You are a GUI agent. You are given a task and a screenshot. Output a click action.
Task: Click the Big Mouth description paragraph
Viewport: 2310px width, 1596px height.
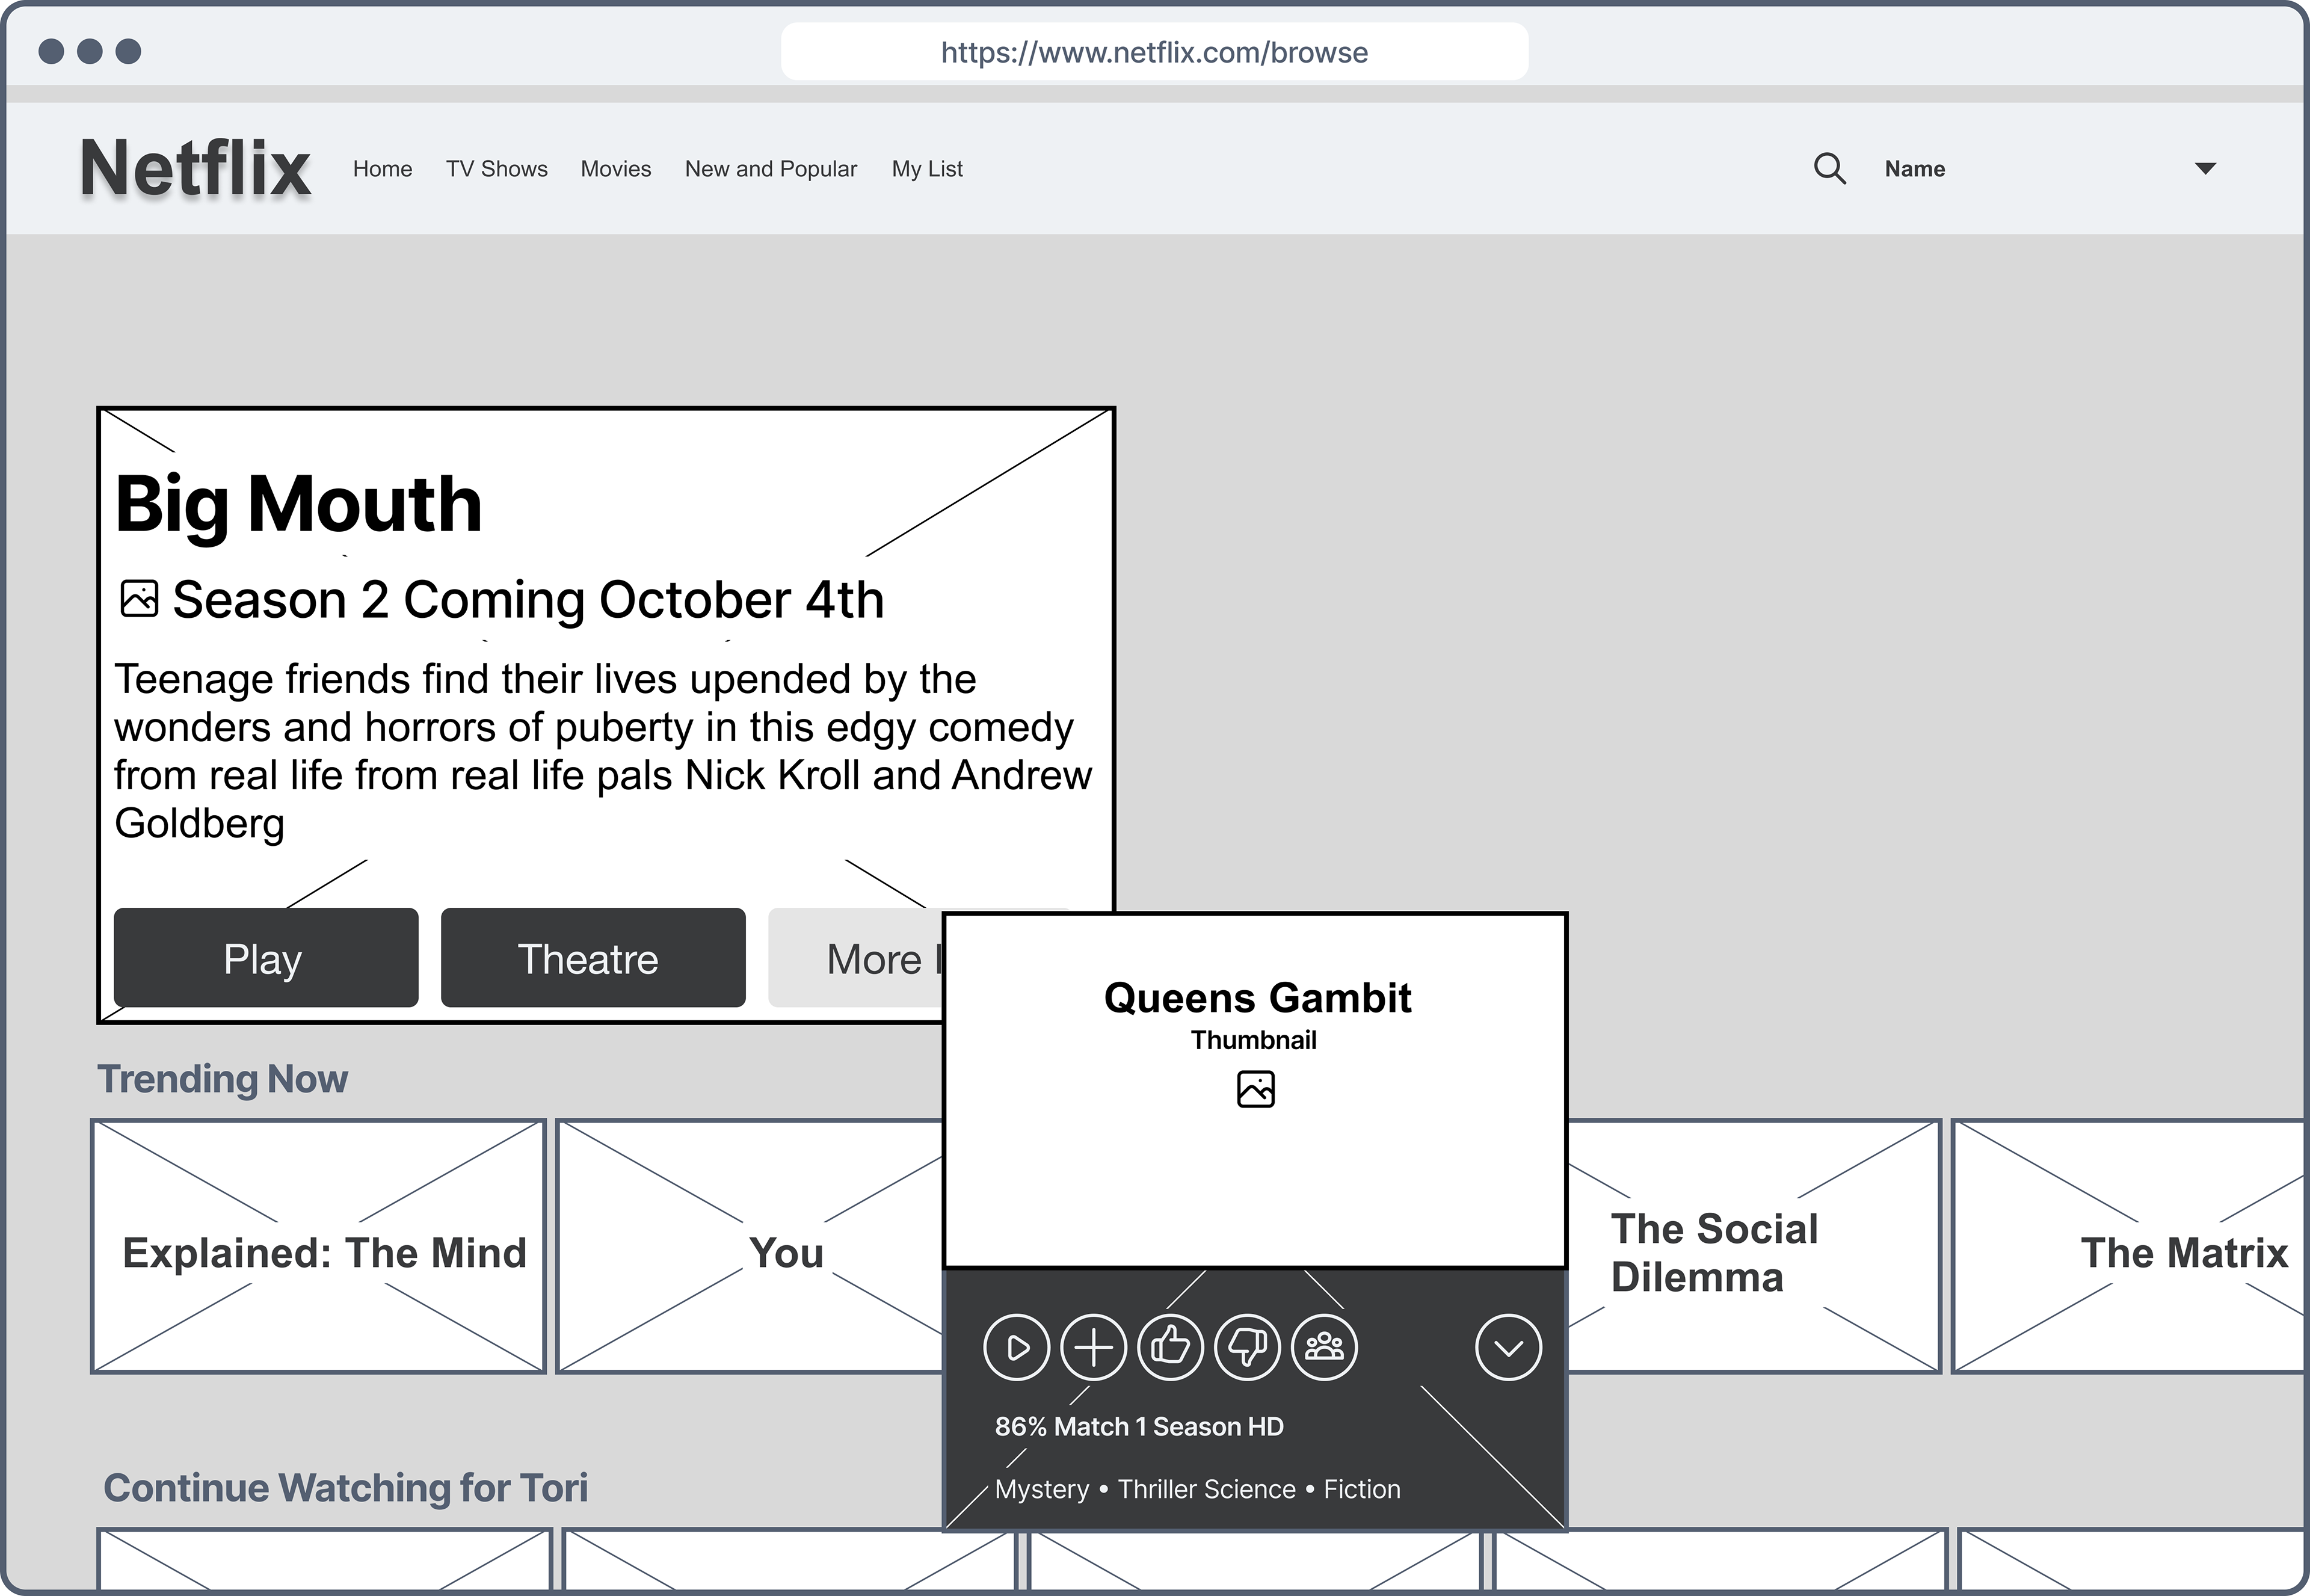coord(603,751)
